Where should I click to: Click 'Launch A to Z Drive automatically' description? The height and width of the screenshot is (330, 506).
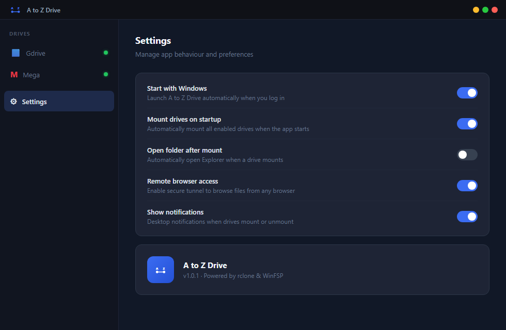(x=216, y=98)
